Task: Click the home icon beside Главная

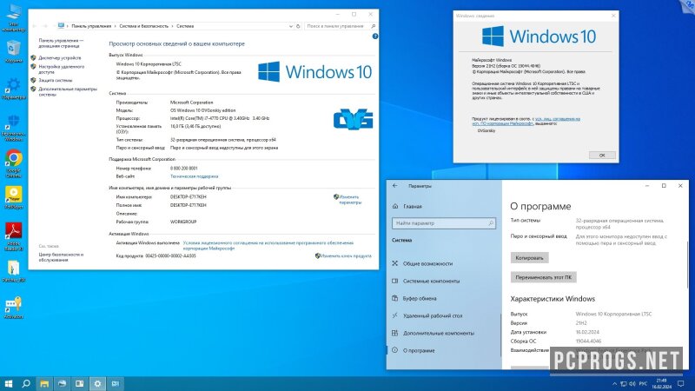Action: pyautogui.click(x=395, y=206)
